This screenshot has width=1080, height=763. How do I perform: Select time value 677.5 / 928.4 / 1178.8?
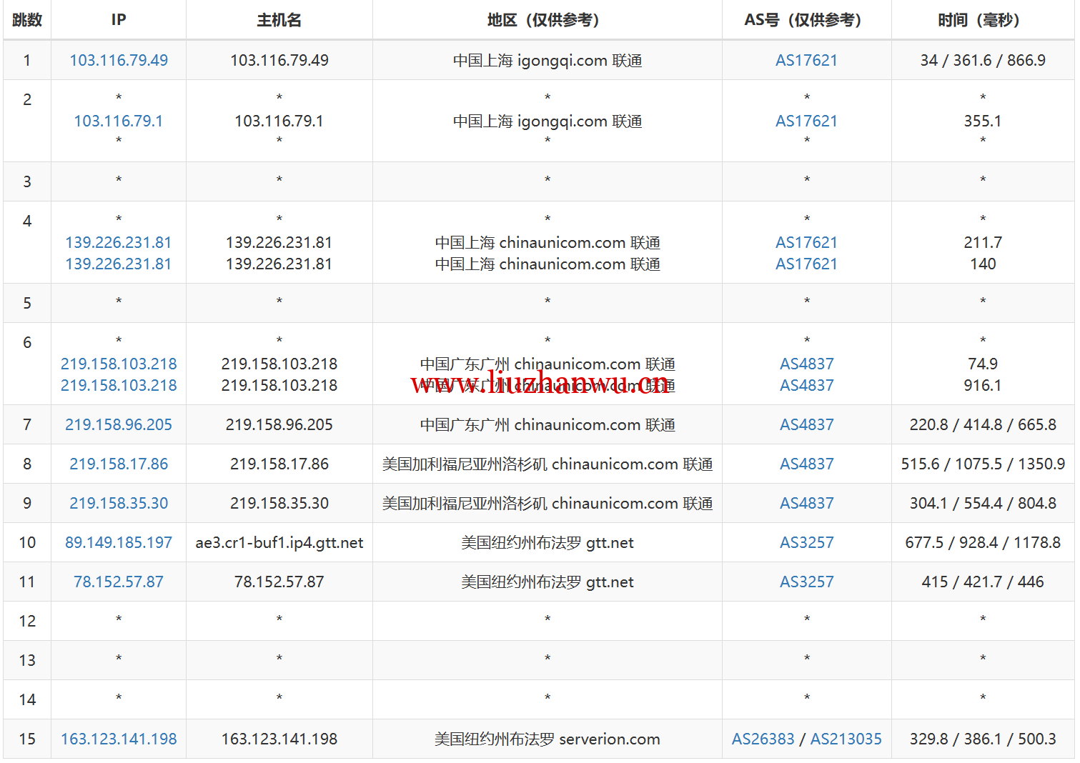tap(983, 542)
